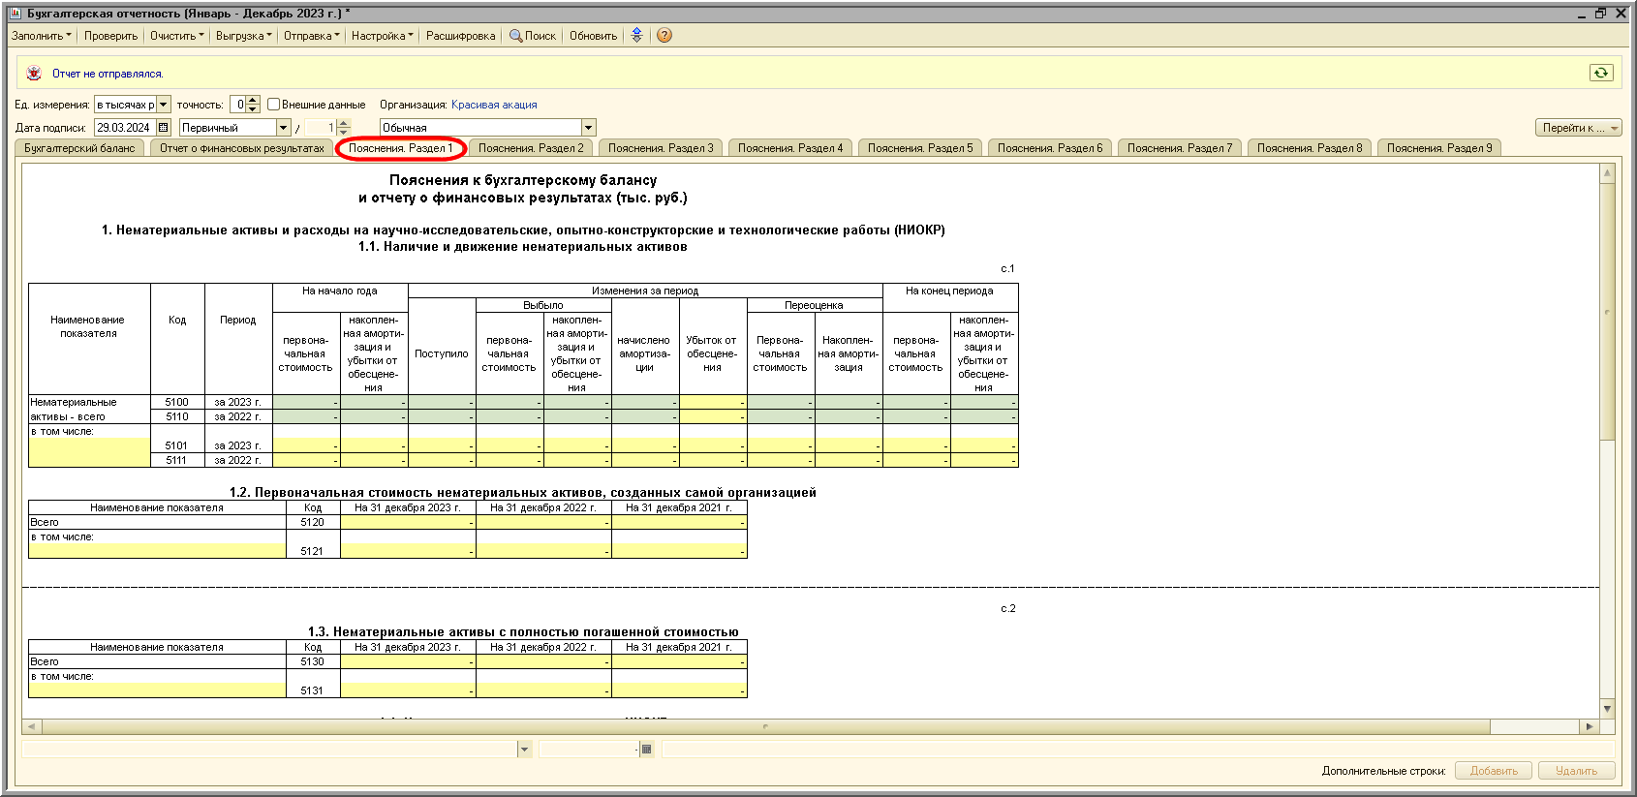Click the Удалить button
This screenshot has height=797, width=1637.
pyautogui.click(x=1576, y=771)
